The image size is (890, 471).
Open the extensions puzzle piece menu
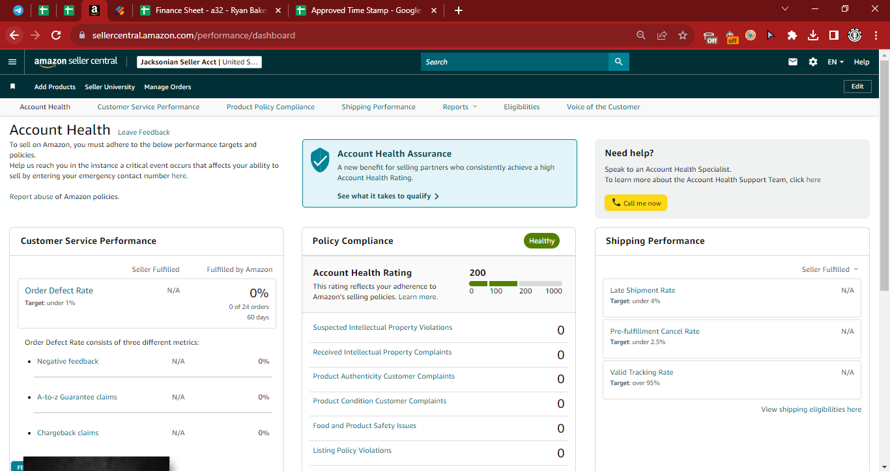point(792,35)
